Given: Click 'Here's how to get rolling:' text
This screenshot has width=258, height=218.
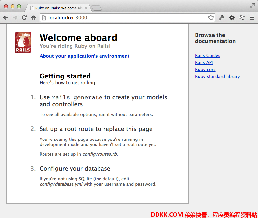Looking at the screenshot, I should point(68,83).
